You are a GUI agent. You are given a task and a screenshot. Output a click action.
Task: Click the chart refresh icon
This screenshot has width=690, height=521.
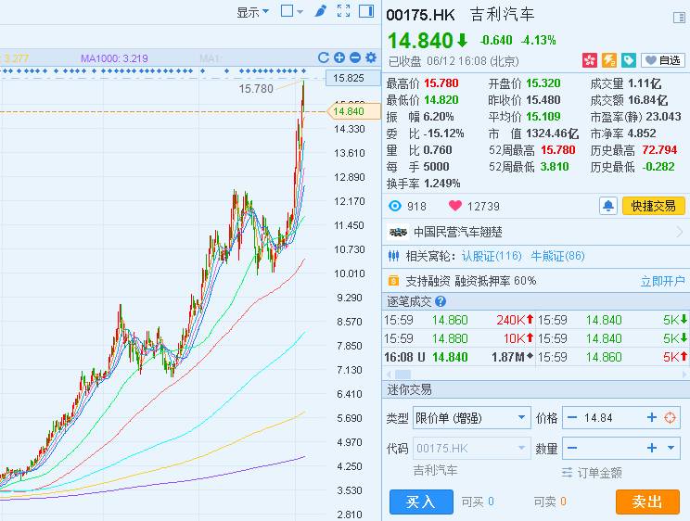[324, 57]
